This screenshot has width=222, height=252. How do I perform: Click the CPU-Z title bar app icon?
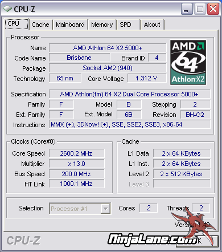(7, 9)
